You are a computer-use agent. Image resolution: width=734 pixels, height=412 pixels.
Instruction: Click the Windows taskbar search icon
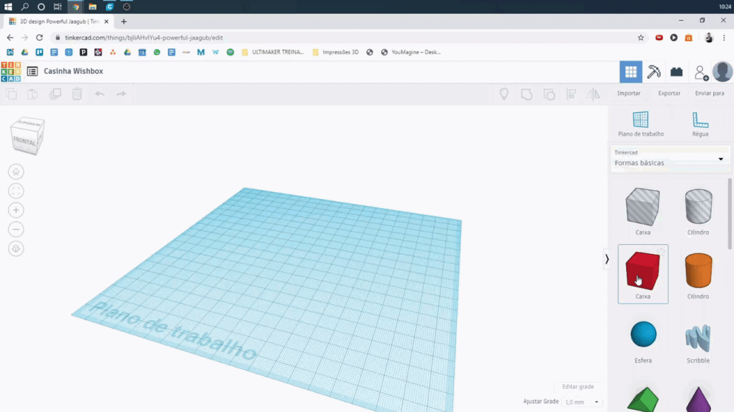(25, 7)
